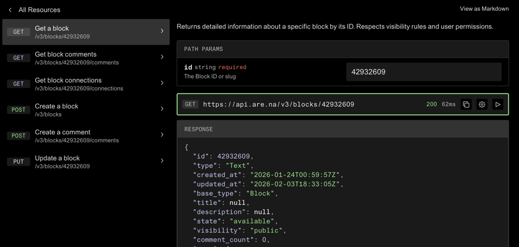Click the POST badge for Create a comment
Image resolution: width=519 pixels, height=247 pixels.
[18, 135]
